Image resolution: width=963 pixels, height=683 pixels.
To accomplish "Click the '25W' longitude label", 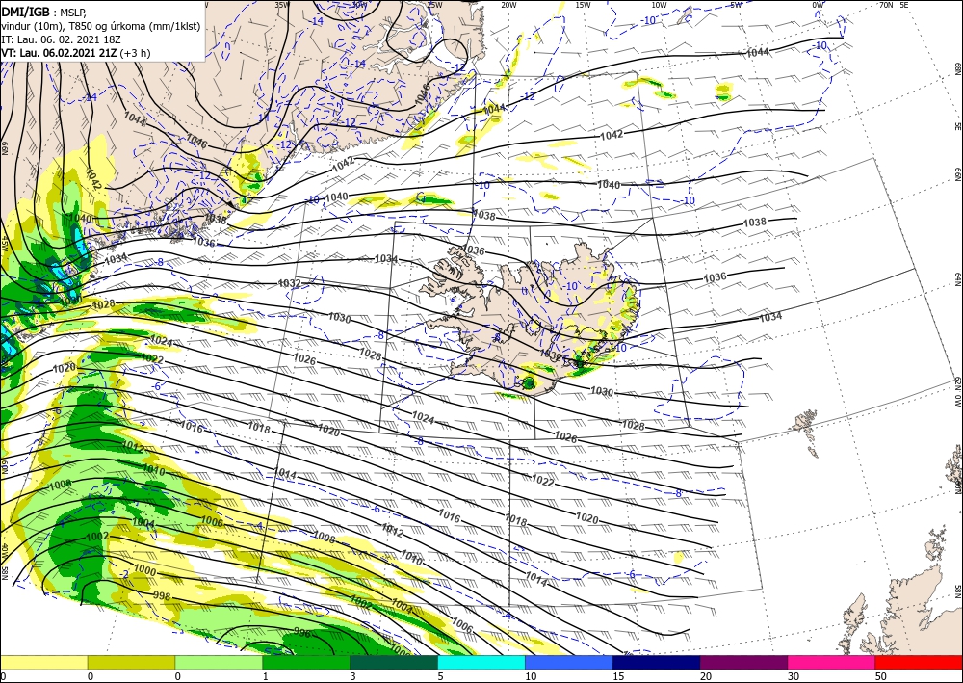I will [434, 5].
